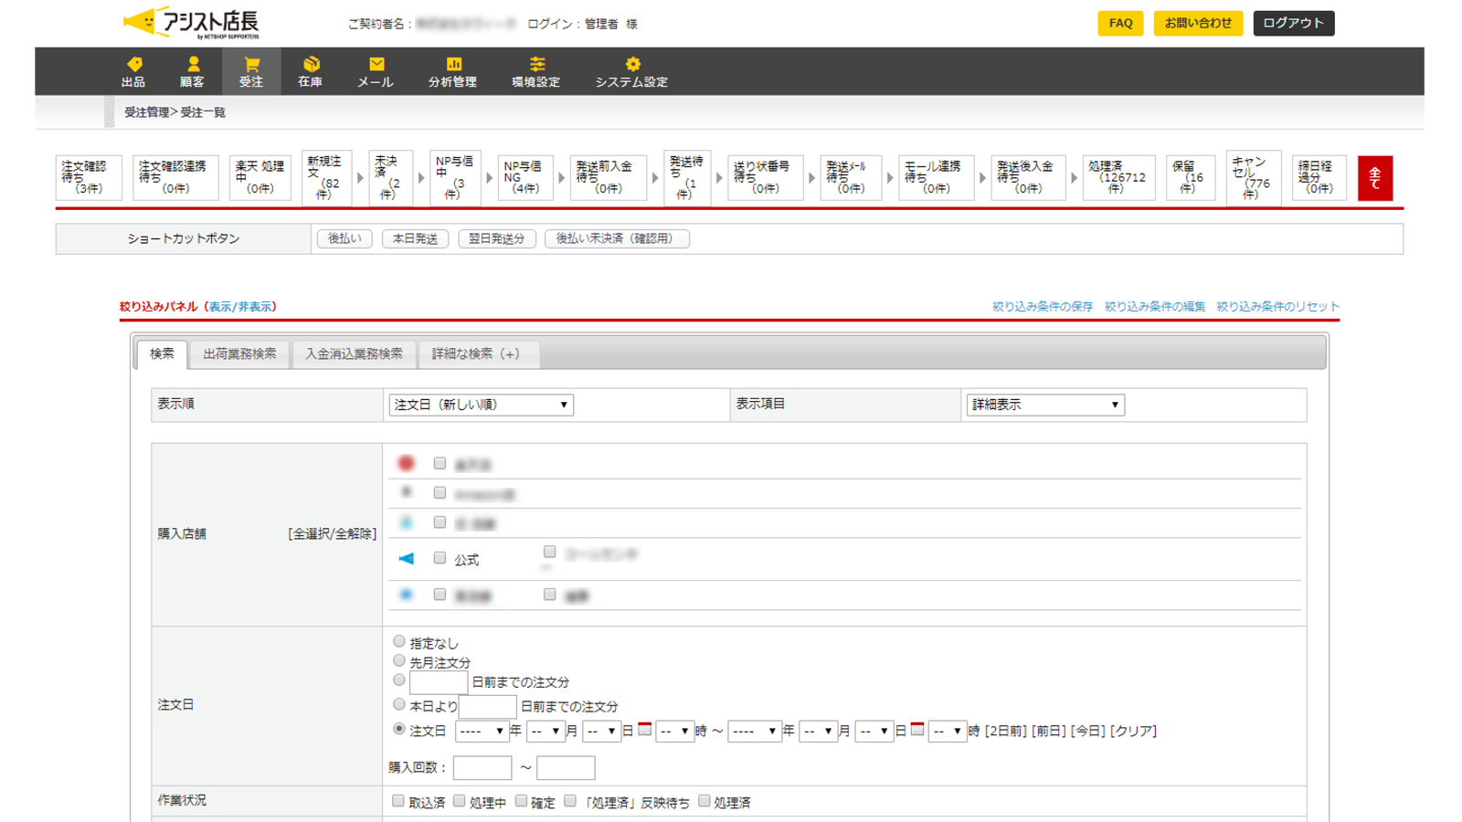1462x822 pixels.
Task: Click the first 購入回数 input field
Action: [x=482, y=768]
